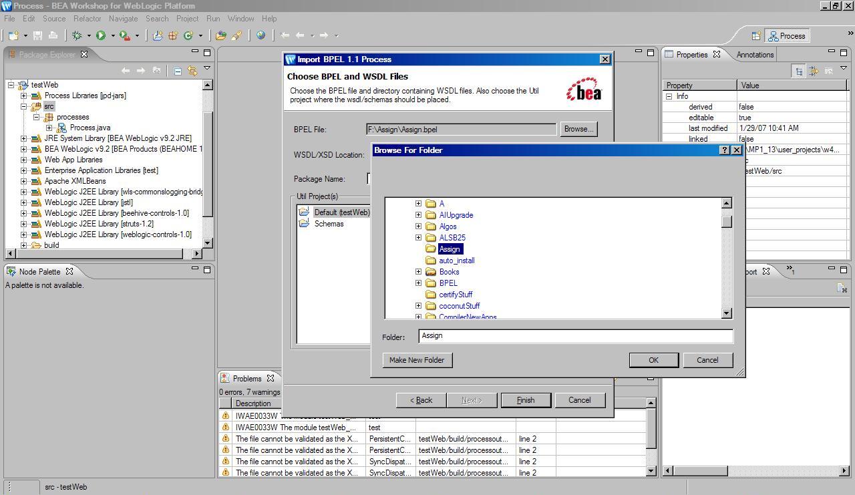Minimize the Package Explorer panel
The image size is (855, 495).
(195, 52)
